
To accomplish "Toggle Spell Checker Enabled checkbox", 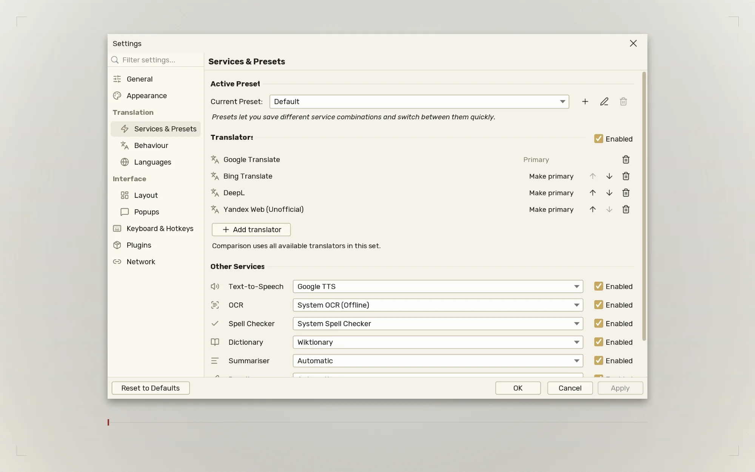I will click(598, 323).
